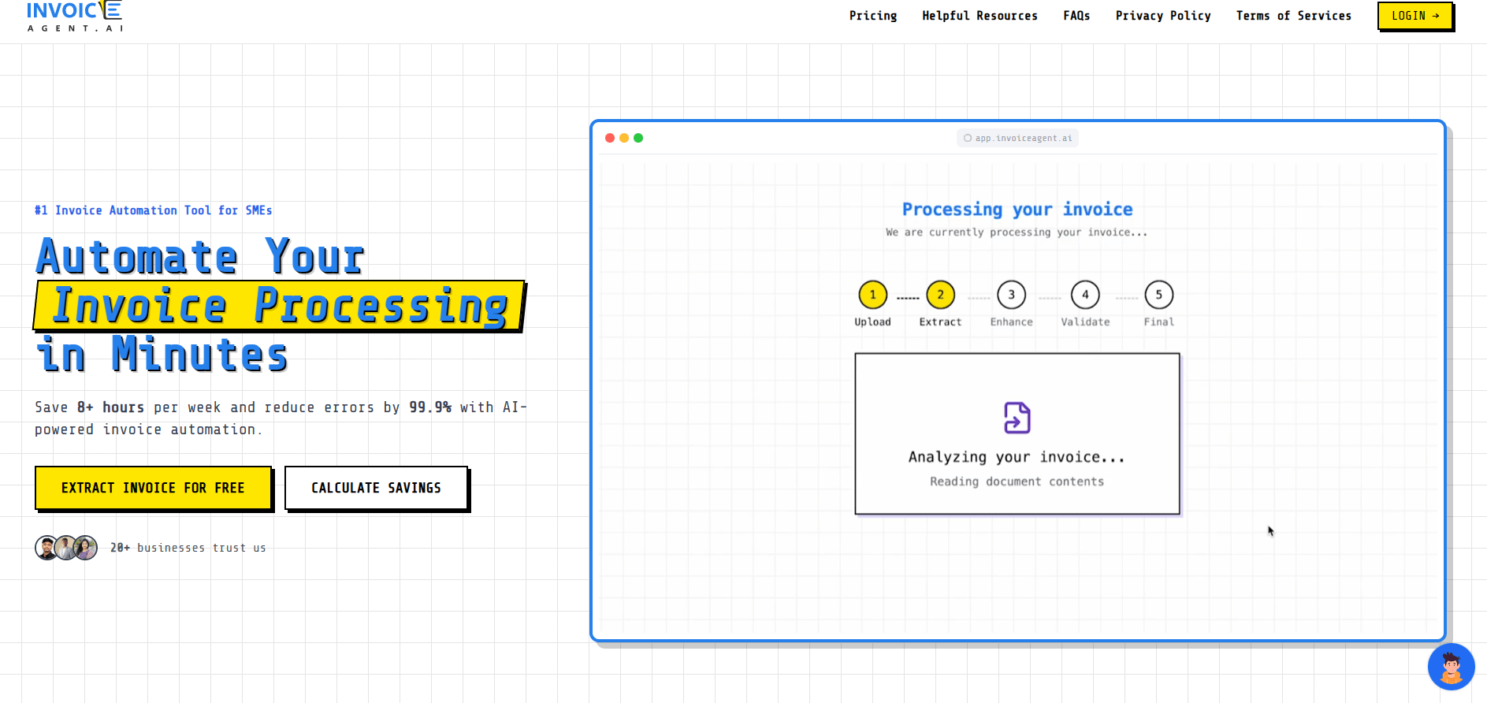View the Privacy Policy

point(1163,16)
